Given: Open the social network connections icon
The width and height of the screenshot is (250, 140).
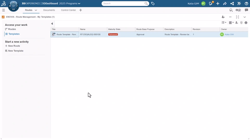Looking at the screenshot, I should (x=232, y=3).
